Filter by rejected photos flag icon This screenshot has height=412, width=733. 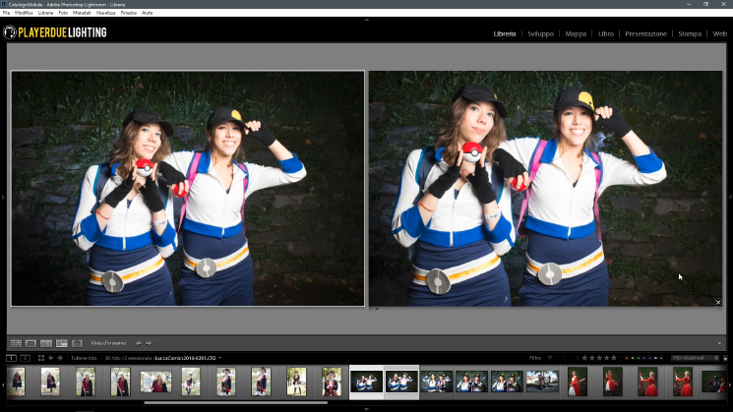[x=565, y=358]
